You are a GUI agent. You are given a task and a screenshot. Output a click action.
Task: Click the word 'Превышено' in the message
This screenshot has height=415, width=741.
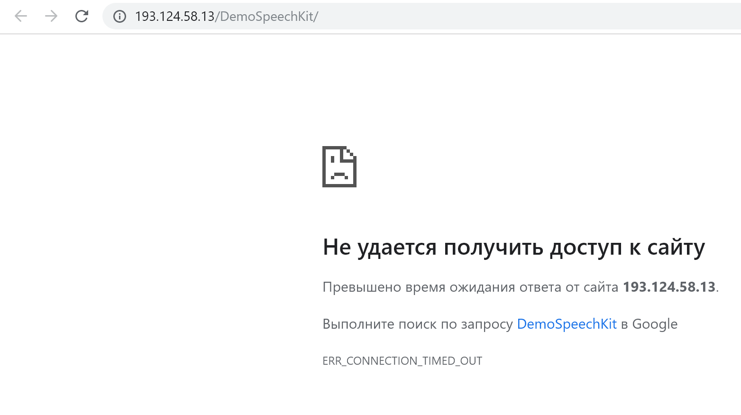[x=362, y=287]
